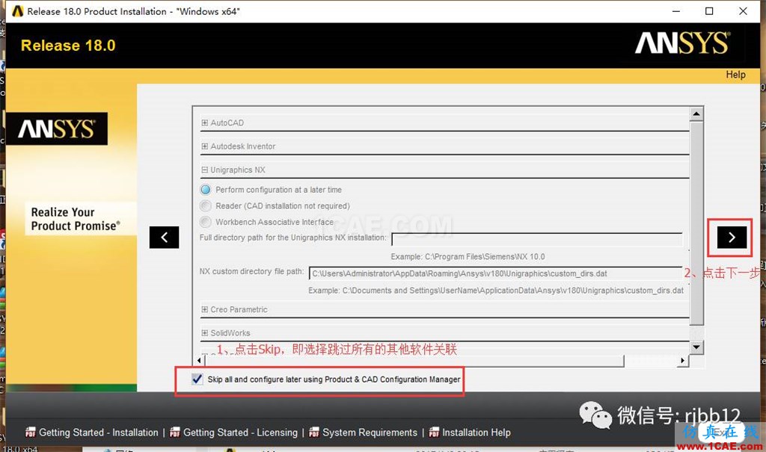
Task: Maximize the installation window
Action: point(709,10)
